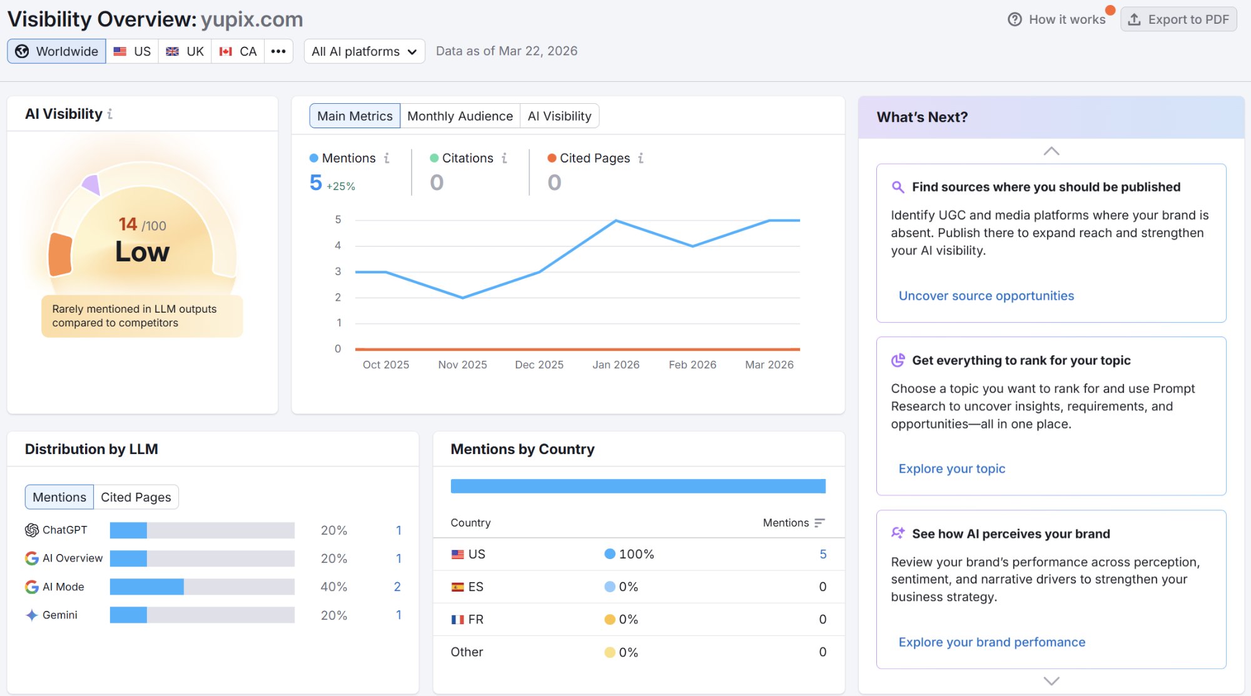Collapse What's Next with up chevron
Screen dimensions: 1251x696
pyautogui.click(x=1051, y=151)
